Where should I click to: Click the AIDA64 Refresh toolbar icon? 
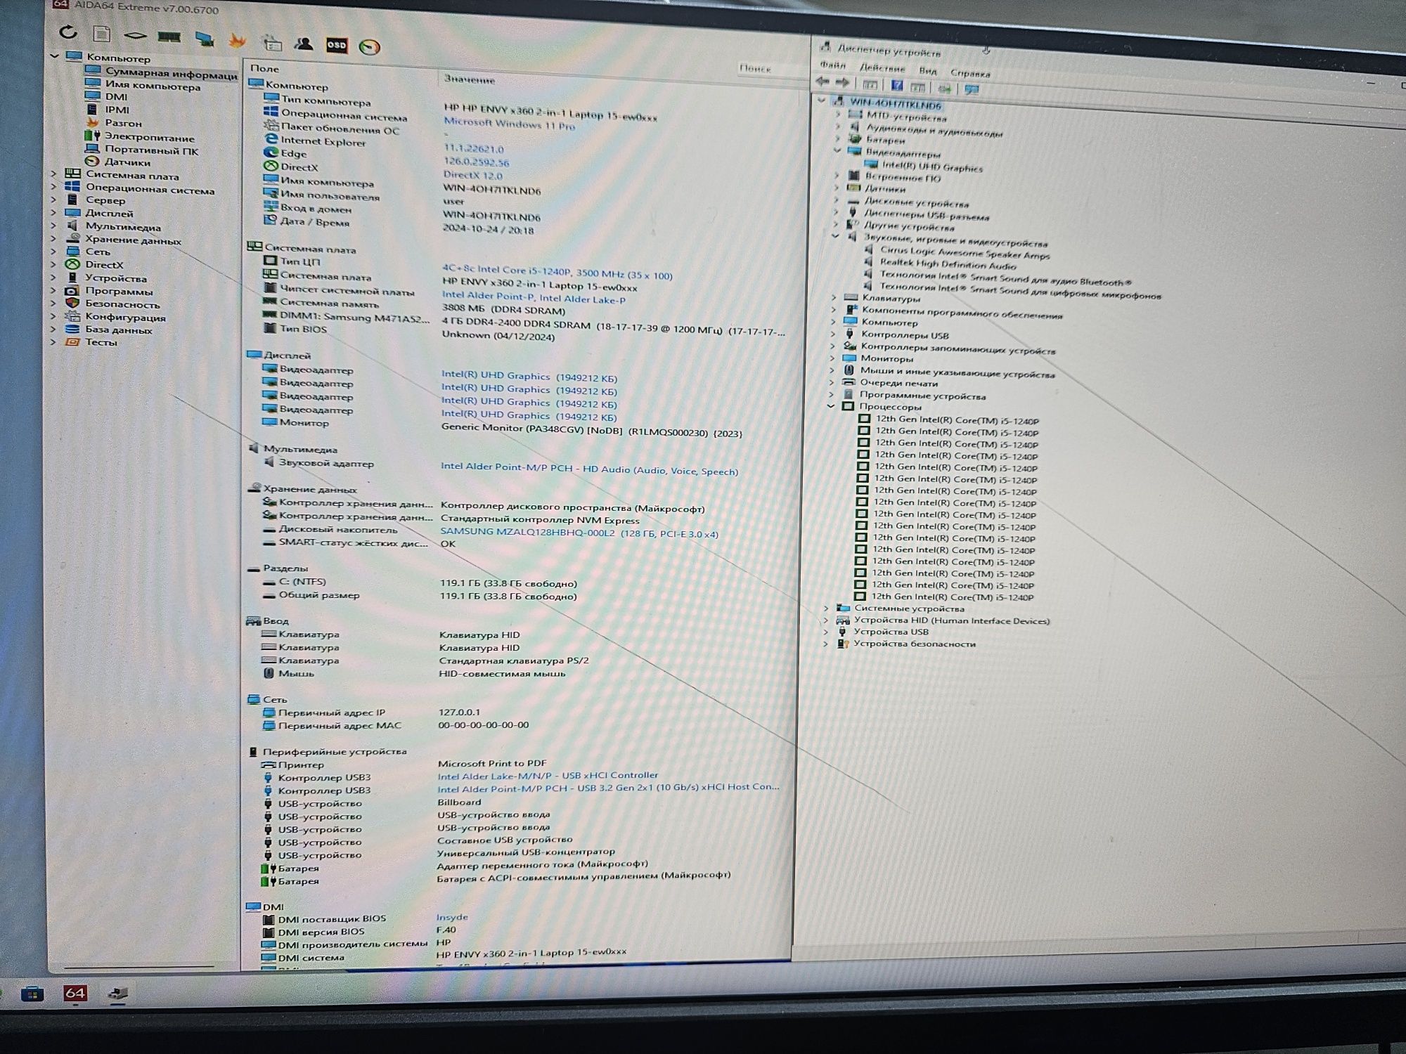click(x=67, y=32)
